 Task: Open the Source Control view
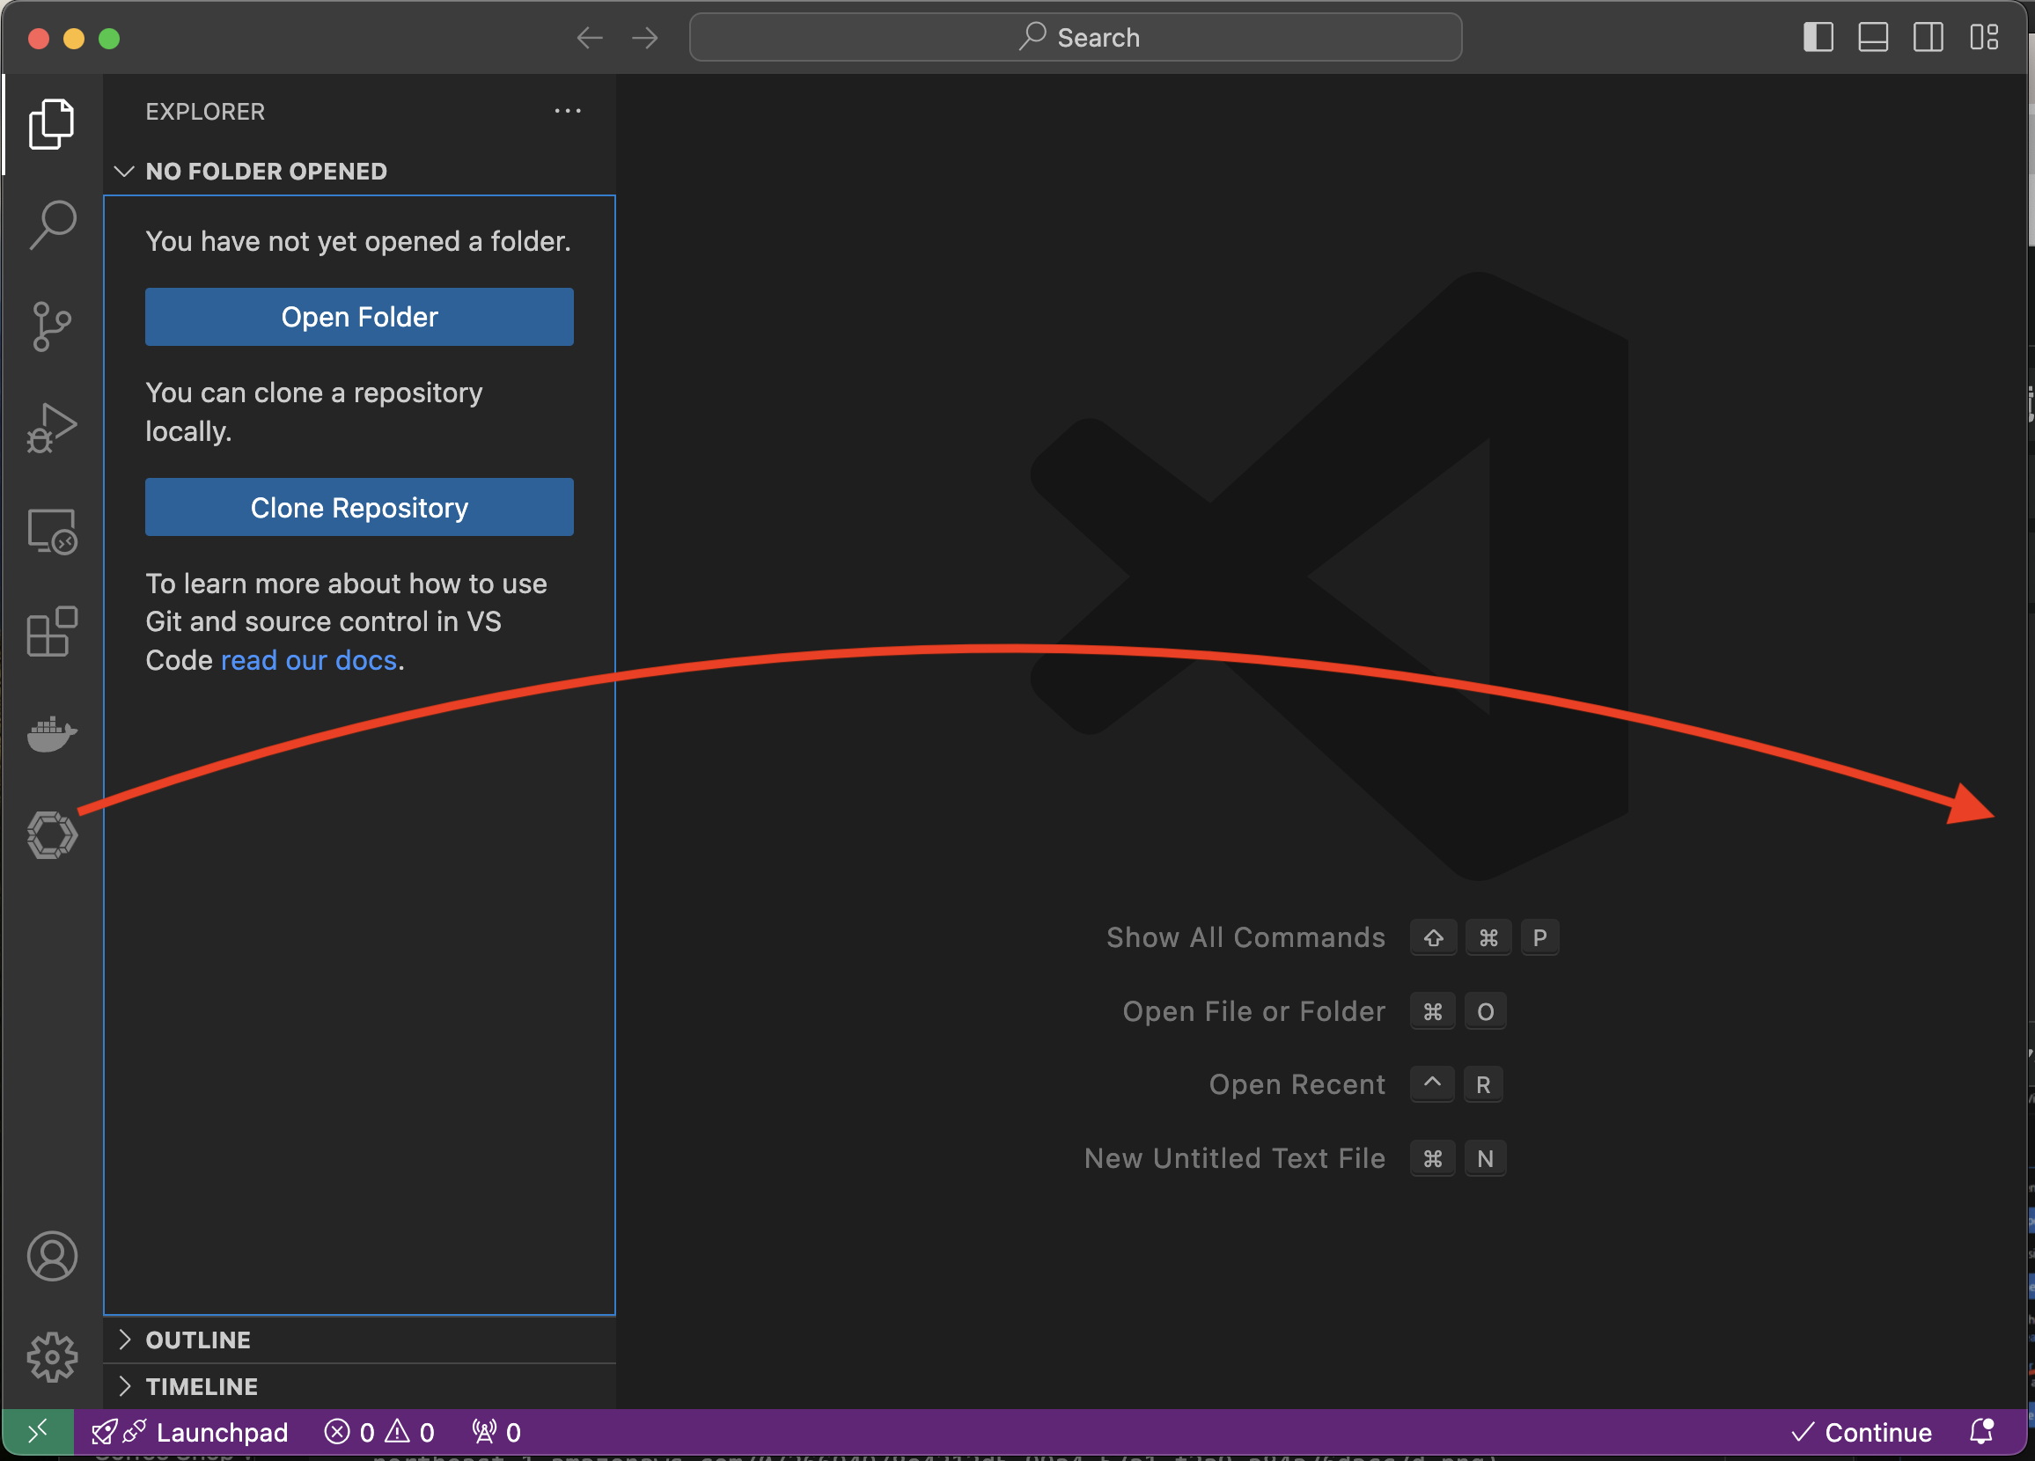click(x=52, y=326)
